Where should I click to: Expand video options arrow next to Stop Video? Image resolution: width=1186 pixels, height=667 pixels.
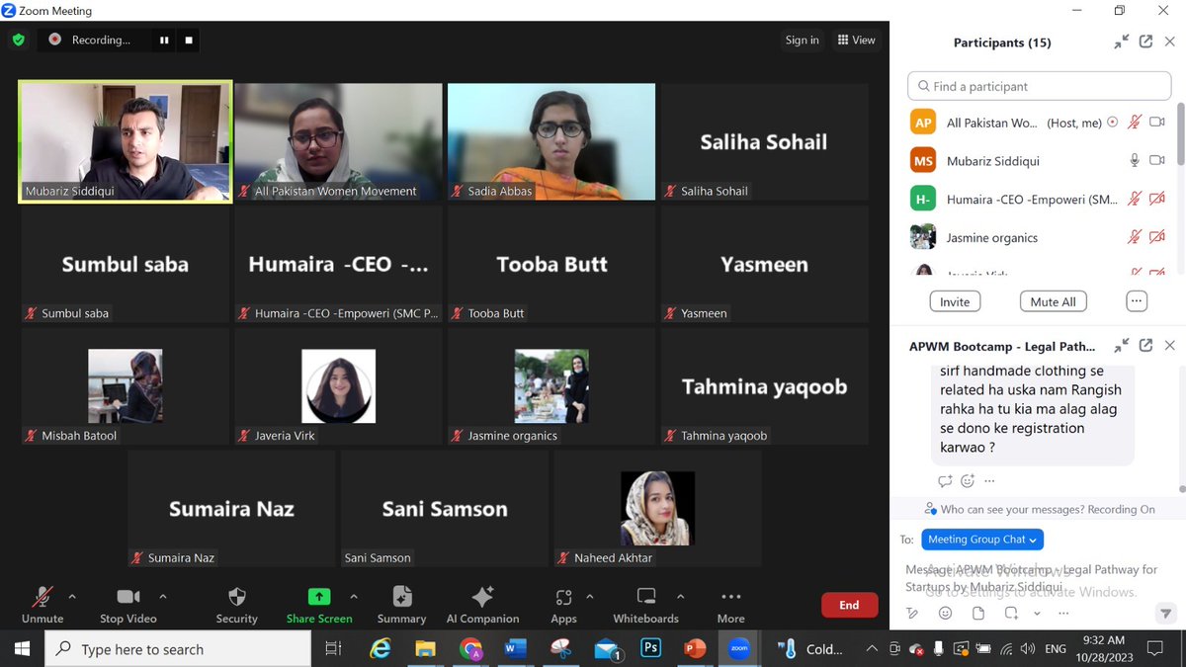[x=163, y=597]
